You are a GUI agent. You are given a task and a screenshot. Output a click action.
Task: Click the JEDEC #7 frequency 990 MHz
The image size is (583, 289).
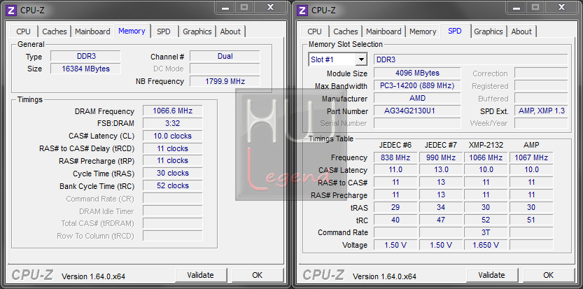pos(441,157)
